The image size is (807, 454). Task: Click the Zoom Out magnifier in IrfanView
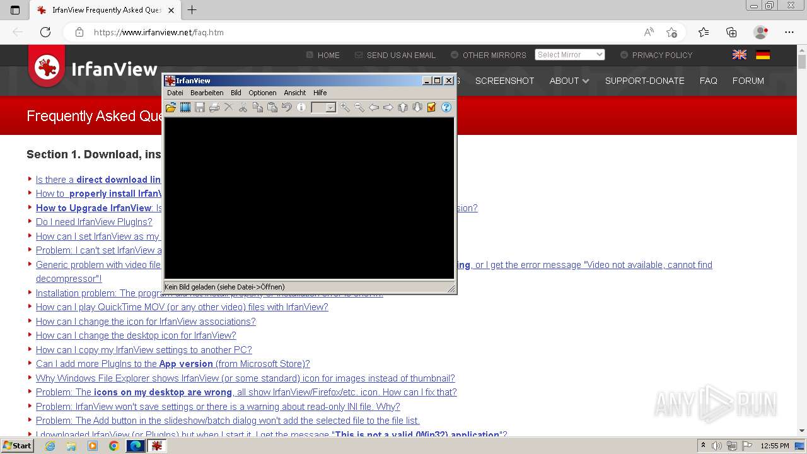(359, 108)
